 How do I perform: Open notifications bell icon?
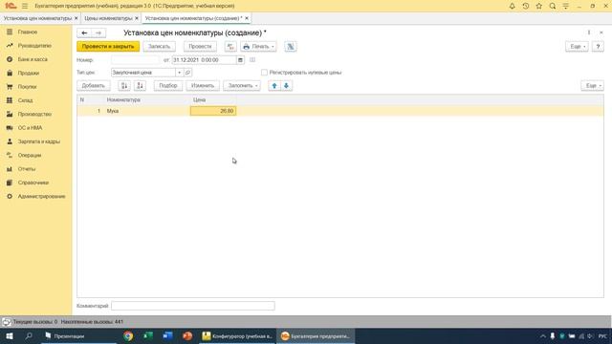click(513, 6)
